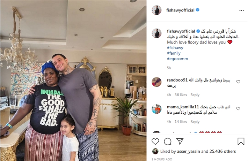Open the #family hashtag
Viewport: 248px width, 161px height.
pyautogui.click(x=174, y=53)
